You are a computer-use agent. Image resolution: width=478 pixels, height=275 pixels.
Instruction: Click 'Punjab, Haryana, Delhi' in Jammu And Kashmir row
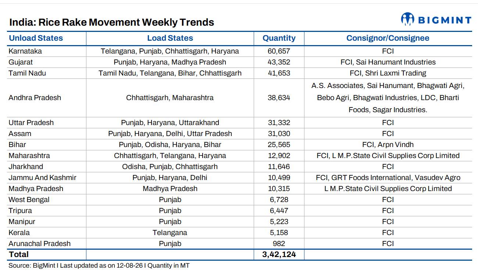(x=170, y=177)
